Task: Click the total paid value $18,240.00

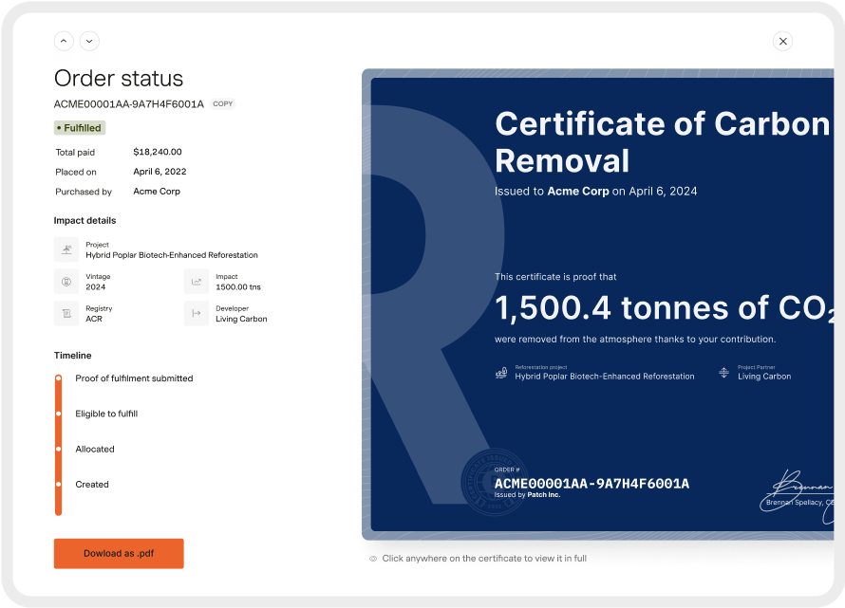Action: tap(158, 152)
